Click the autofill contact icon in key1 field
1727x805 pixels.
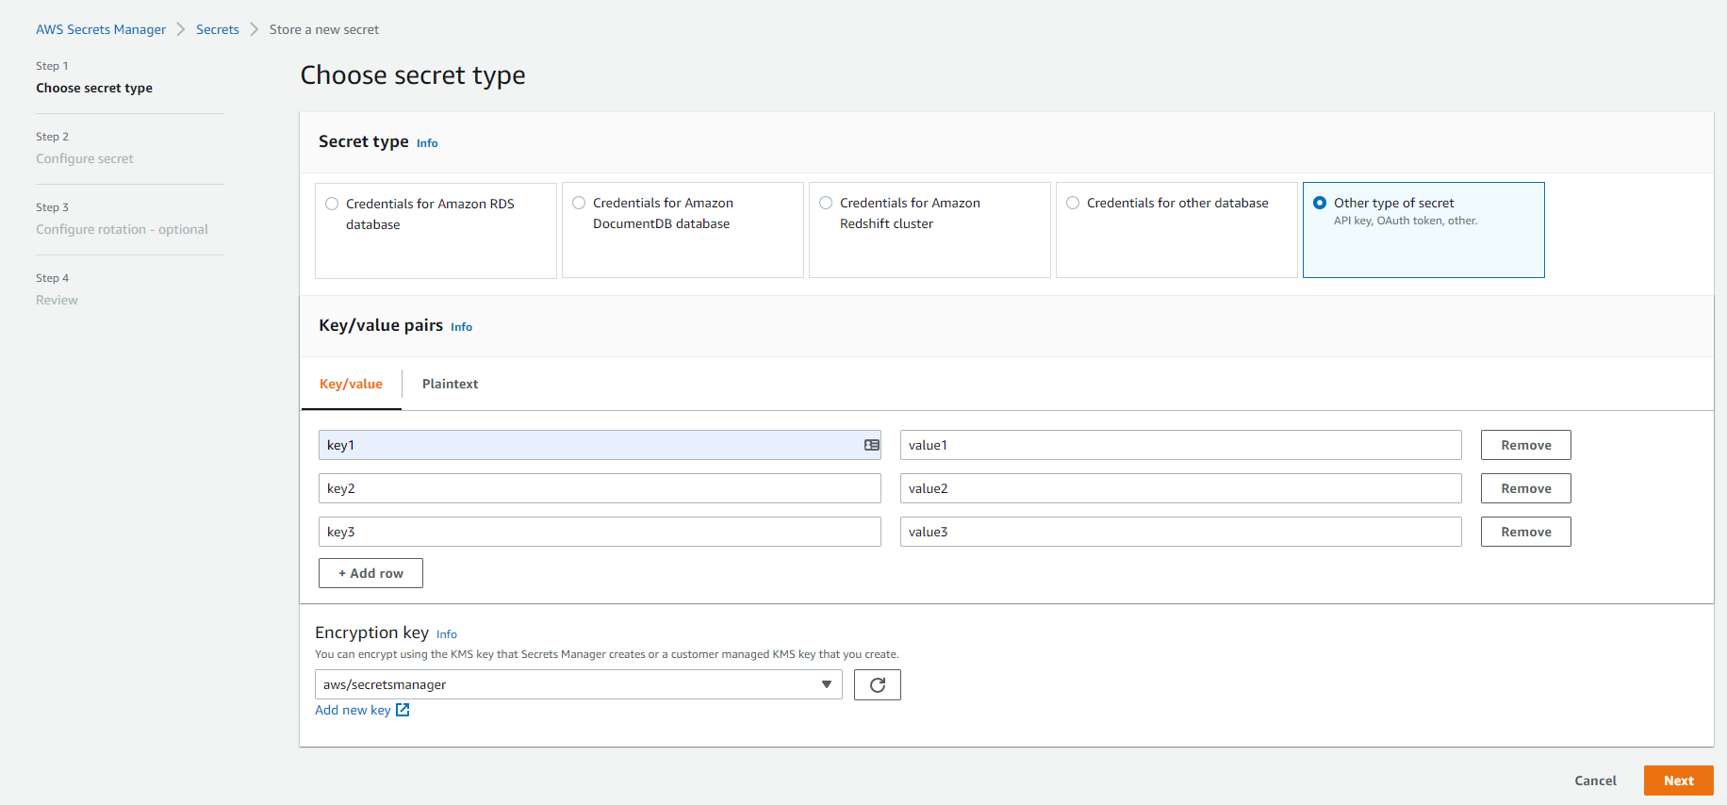point(872,445)
